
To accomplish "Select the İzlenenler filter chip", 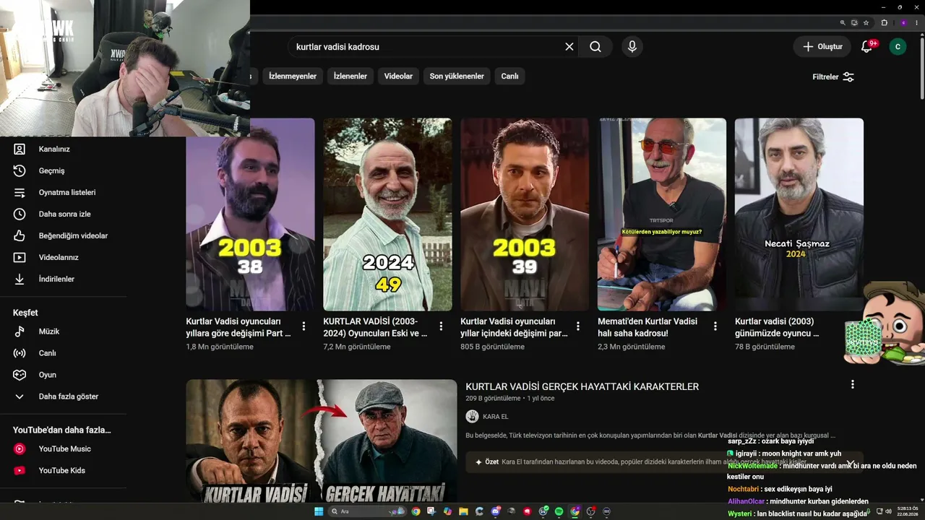I will (350, 76).
